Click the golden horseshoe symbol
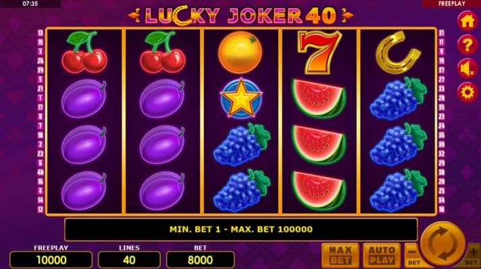Viewport: 481px width, 269px height. coord(398,52)
